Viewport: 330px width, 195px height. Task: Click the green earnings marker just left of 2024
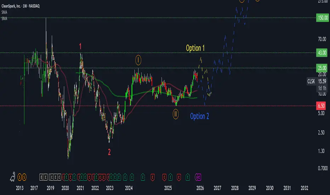(x=125, y=177)
